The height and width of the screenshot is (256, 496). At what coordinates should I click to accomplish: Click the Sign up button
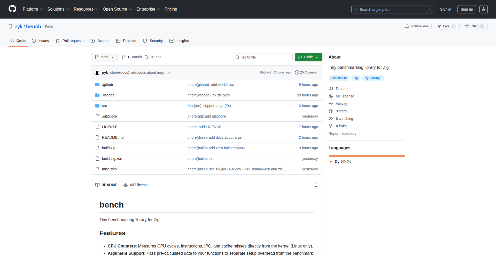pyautogui.click(x=467, y=9)
